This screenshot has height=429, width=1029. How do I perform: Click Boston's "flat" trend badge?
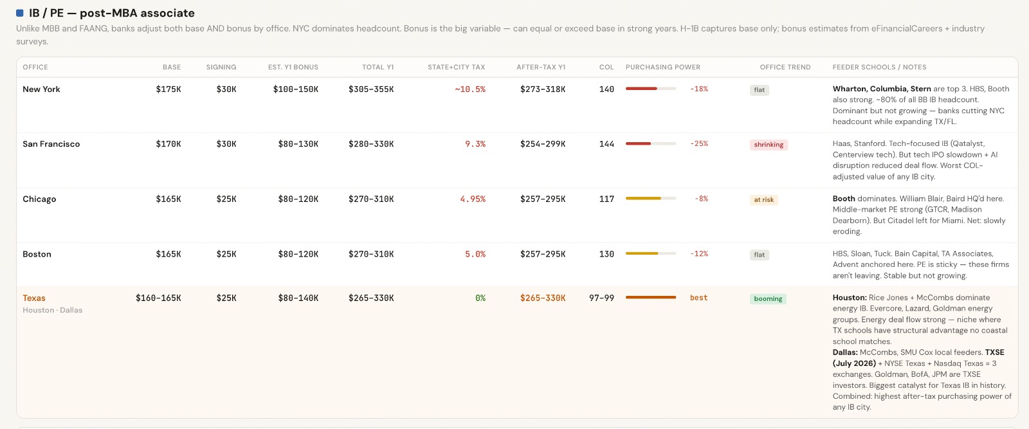coord(759,255)
